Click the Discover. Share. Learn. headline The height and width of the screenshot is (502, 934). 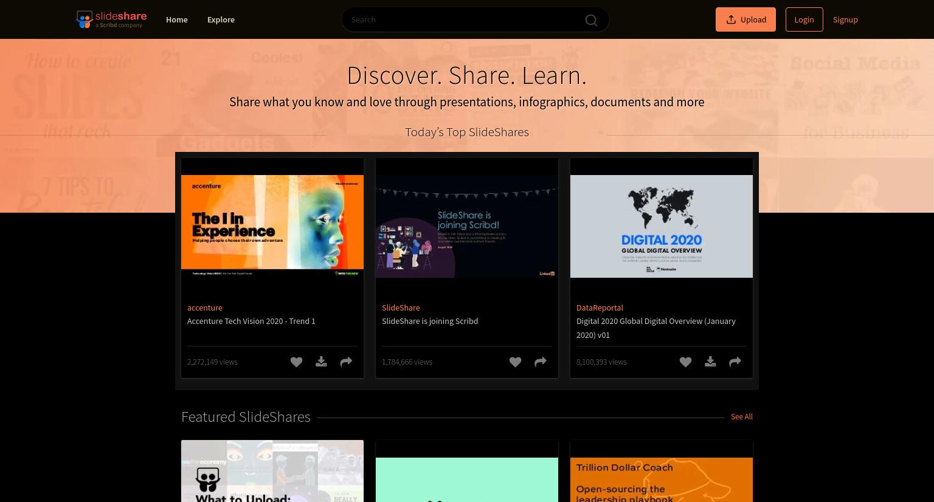[x=467, y=75]
